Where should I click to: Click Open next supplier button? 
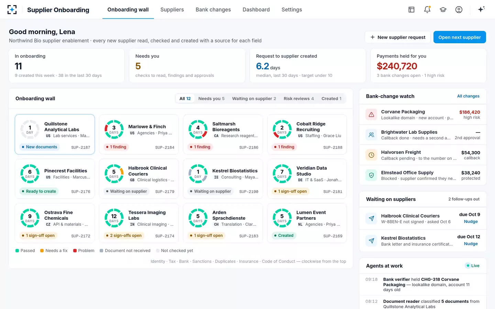460,37
